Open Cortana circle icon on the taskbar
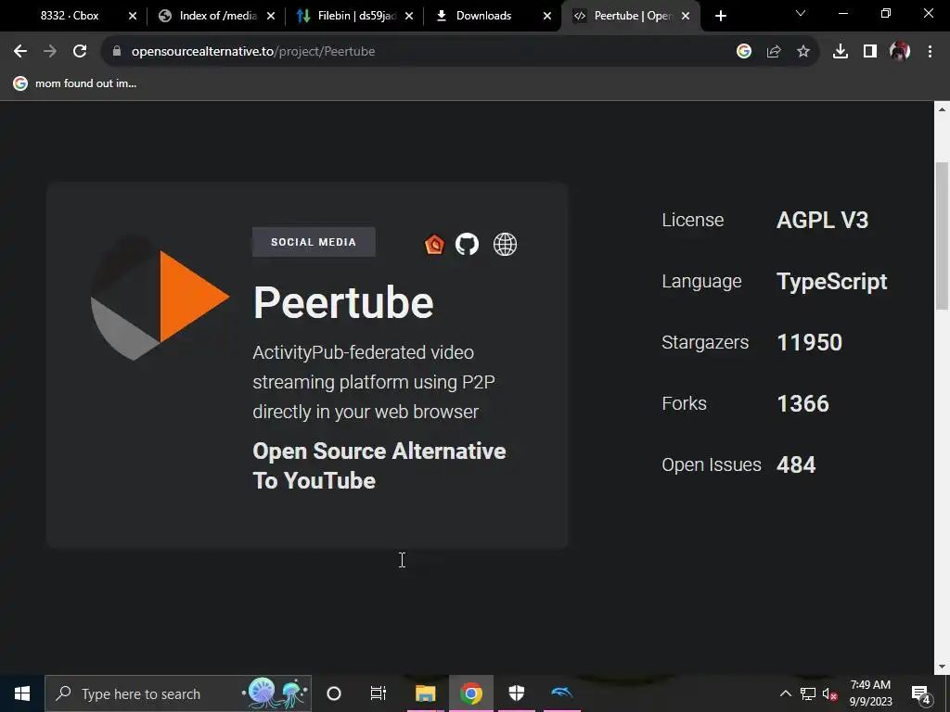Screen dimensions: 950x712 click(334, 693)
